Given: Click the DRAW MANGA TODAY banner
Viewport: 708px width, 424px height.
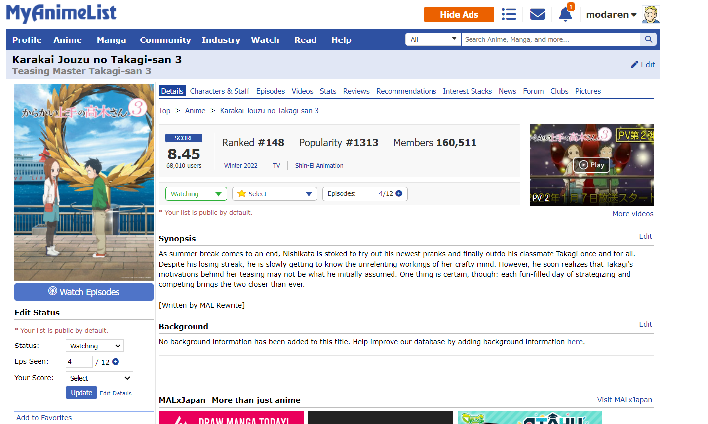Looking at the screenshot, I should (x=231, y=418).
